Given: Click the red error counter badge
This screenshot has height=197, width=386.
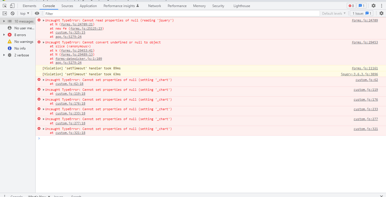Looking at the screenshot, I should click(x=351, y=5).
